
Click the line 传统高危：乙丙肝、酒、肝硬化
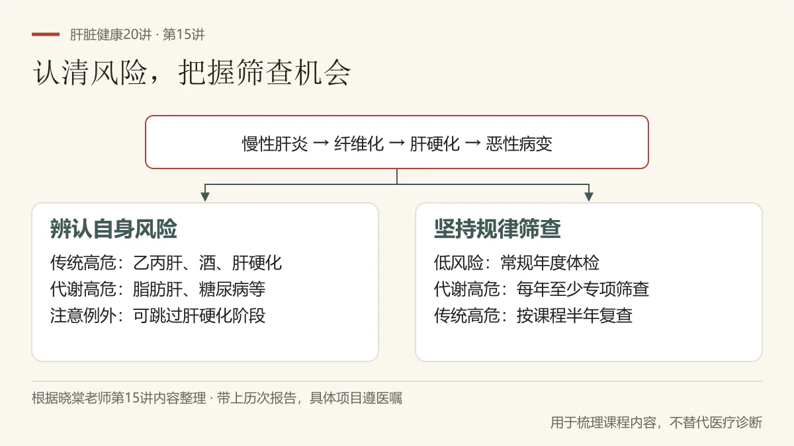(x=166, y=262)
